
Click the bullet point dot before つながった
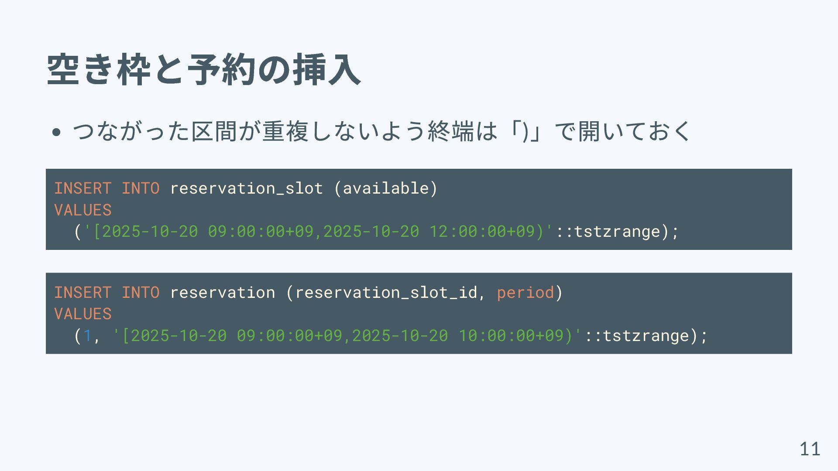point(56,132)
